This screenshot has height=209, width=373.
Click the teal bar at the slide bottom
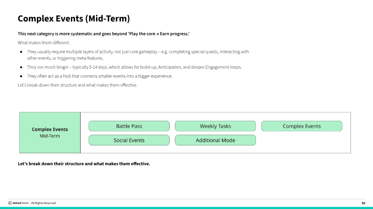(186, 208)
